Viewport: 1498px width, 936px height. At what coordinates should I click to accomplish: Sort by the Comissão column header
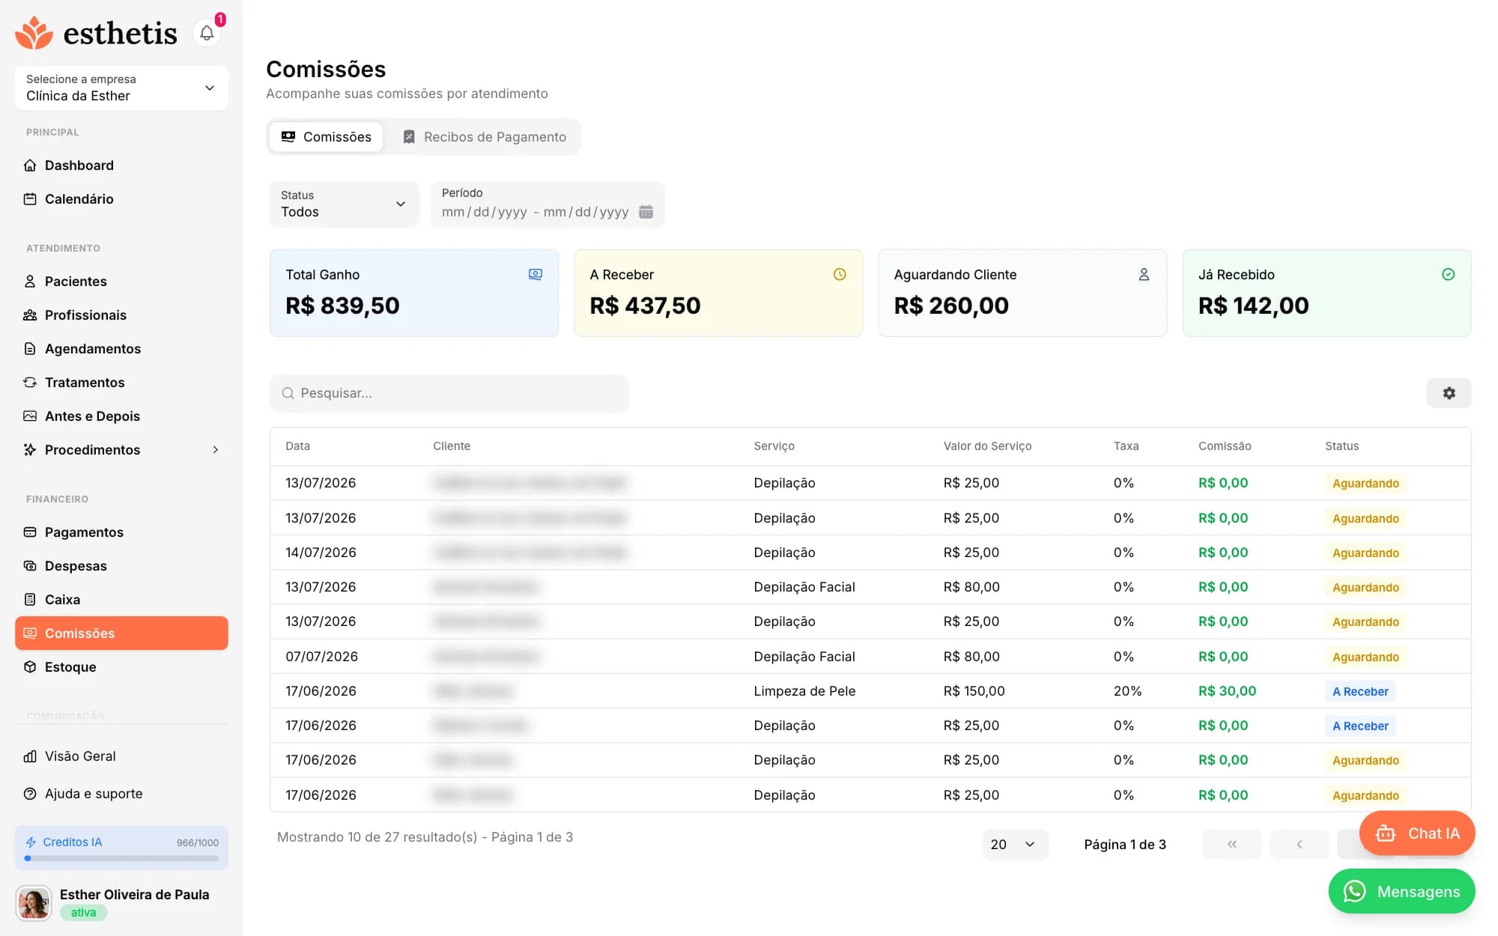1225,446
